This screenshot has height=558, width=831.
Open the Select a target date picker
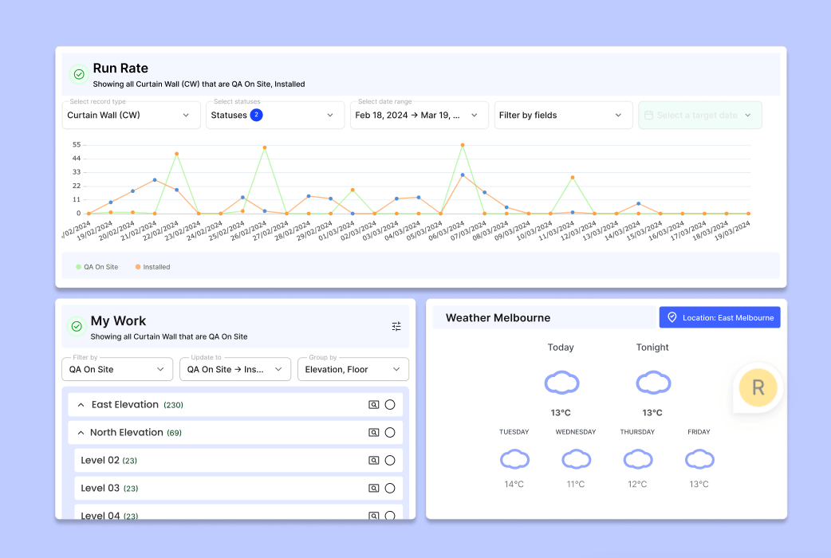700,115
